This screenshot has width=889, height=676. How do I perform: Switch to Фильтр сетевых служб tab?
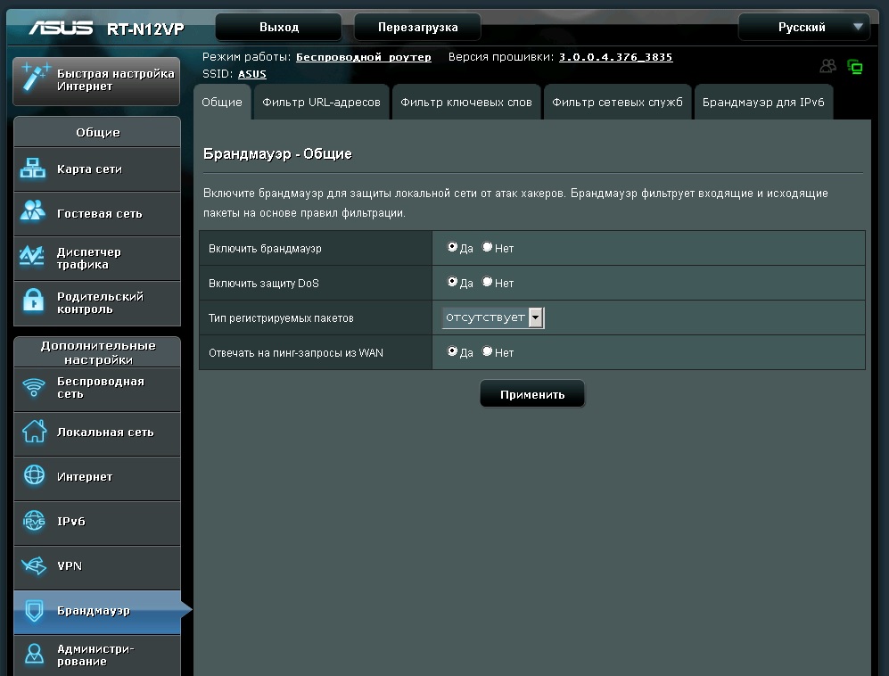tap(617, 102)
